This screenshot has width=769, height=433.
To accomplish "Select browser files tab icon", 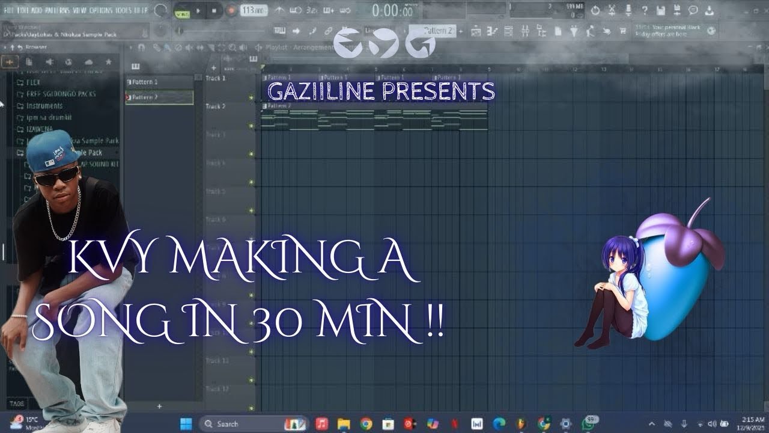I will 29,62.
